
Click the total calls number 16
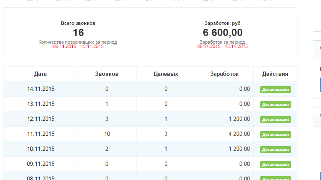click(78, 33)
